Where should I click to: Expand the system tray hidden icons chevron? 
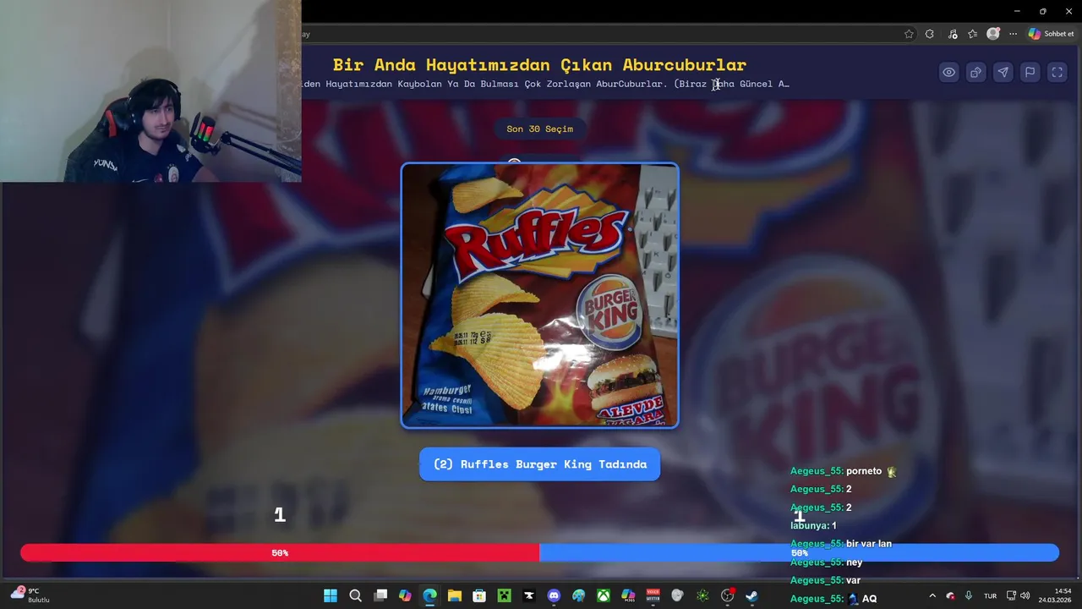click(932, 595)
